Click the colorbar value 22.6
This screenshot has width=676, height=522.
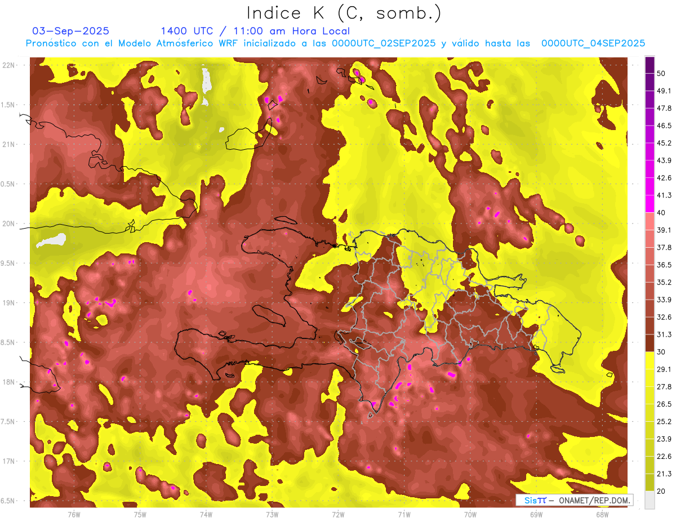tap(664, 456)
